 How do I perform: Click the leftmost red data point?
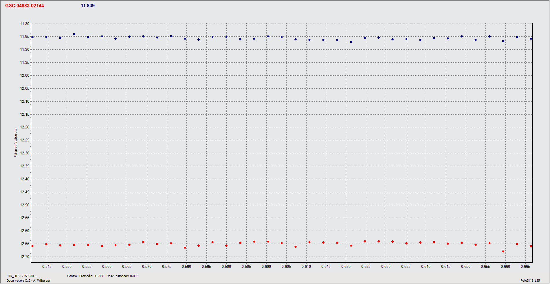(x=32, y=246)
